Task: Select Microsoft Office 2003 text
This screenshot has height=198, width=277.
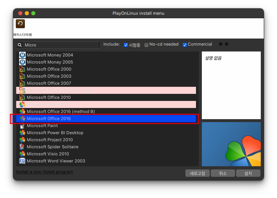Action: pos(49,76)
